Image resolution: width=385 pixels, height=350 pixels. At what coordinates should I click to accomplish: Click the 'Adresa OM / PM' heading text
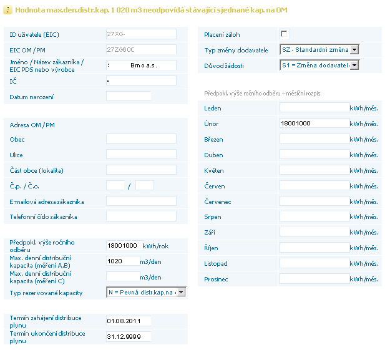point(32,125)
